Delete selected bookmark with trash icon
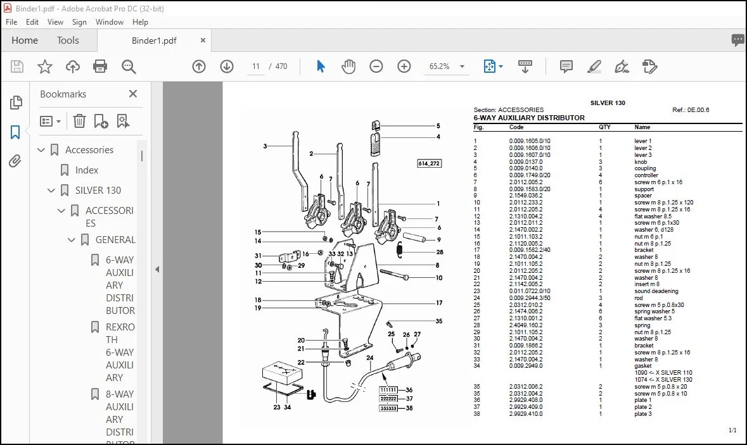This screenshot has width=747, height=445. [79, 122]
